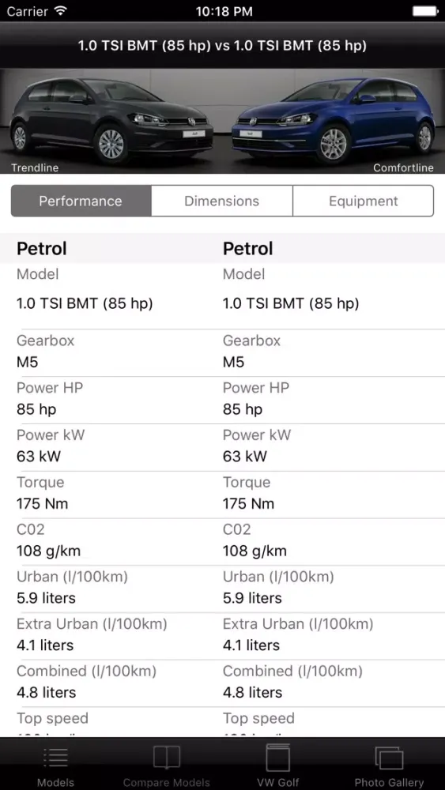Tap right column Combined 4.8 liters row
This screenshot has width=445, height=790.
click(334, 683)
